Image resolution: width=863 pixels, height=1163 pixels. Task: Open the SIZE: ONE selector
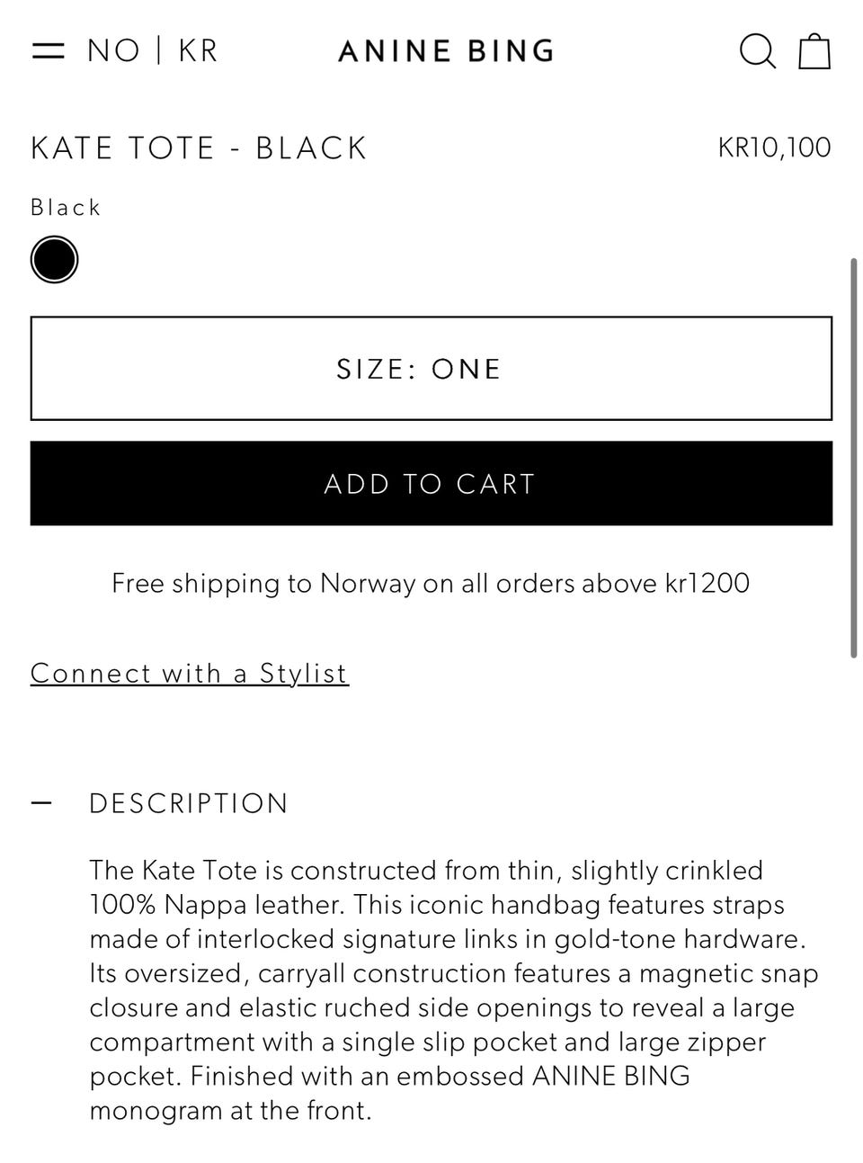[x=431, y=368]
